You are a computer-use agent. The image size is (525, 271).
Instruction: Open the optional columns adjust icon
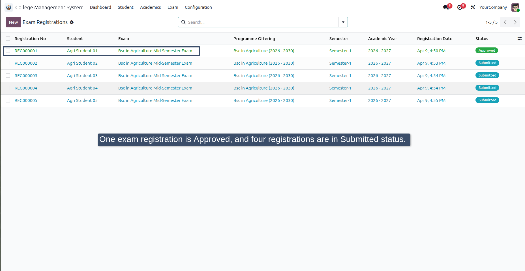click(x=520, y=39)
